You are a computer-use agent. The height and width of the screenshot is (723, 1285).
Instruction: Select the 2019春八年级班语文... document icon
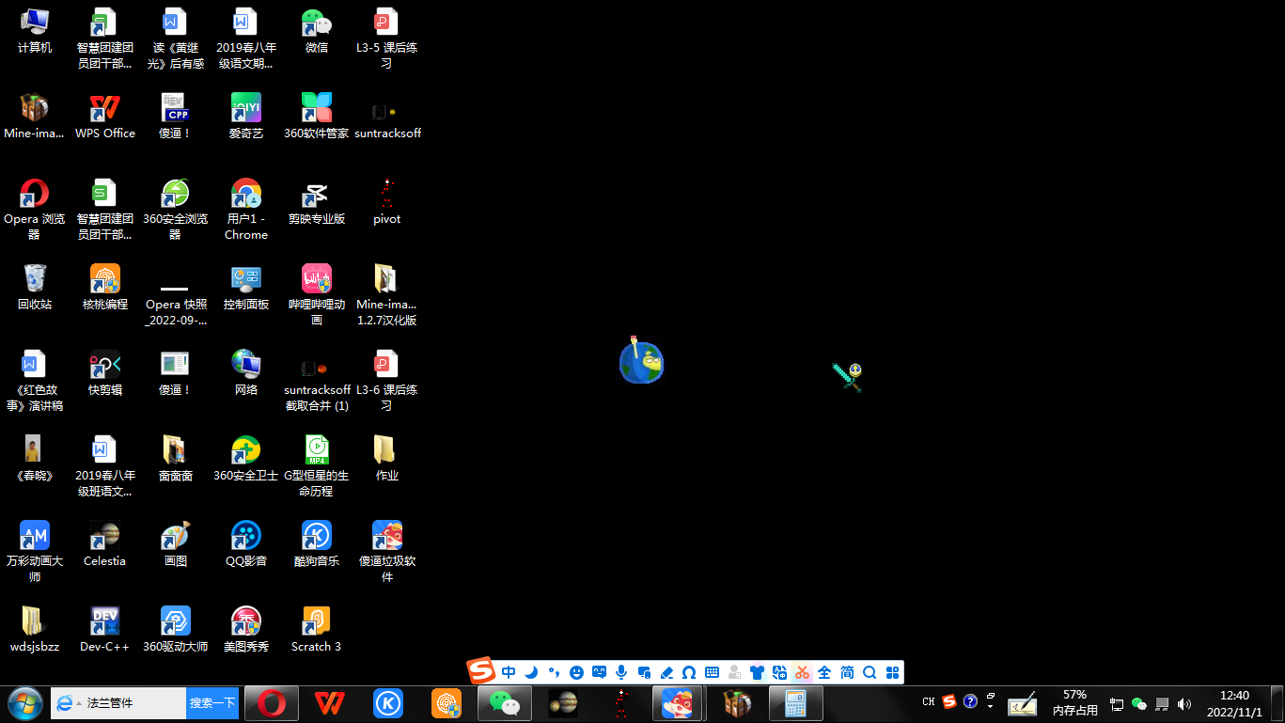105,466
